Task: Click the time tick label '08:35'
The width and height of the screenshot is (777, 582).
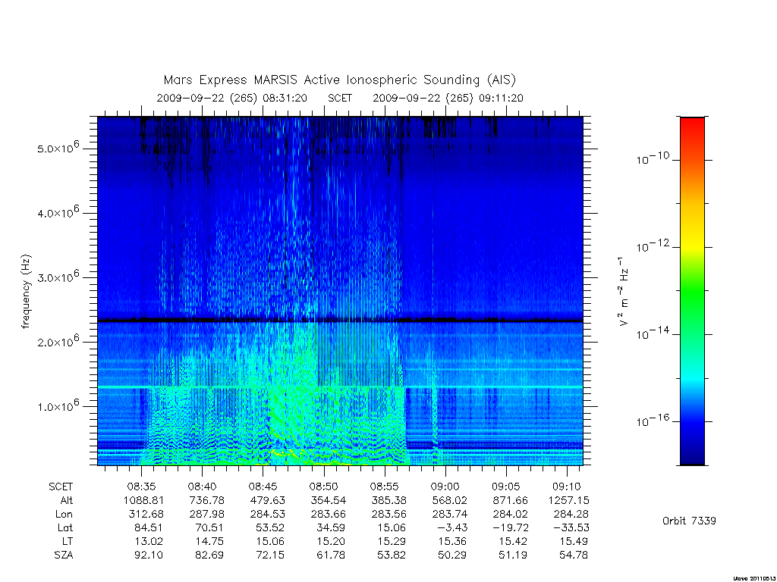Action: [x=141, y=487]
